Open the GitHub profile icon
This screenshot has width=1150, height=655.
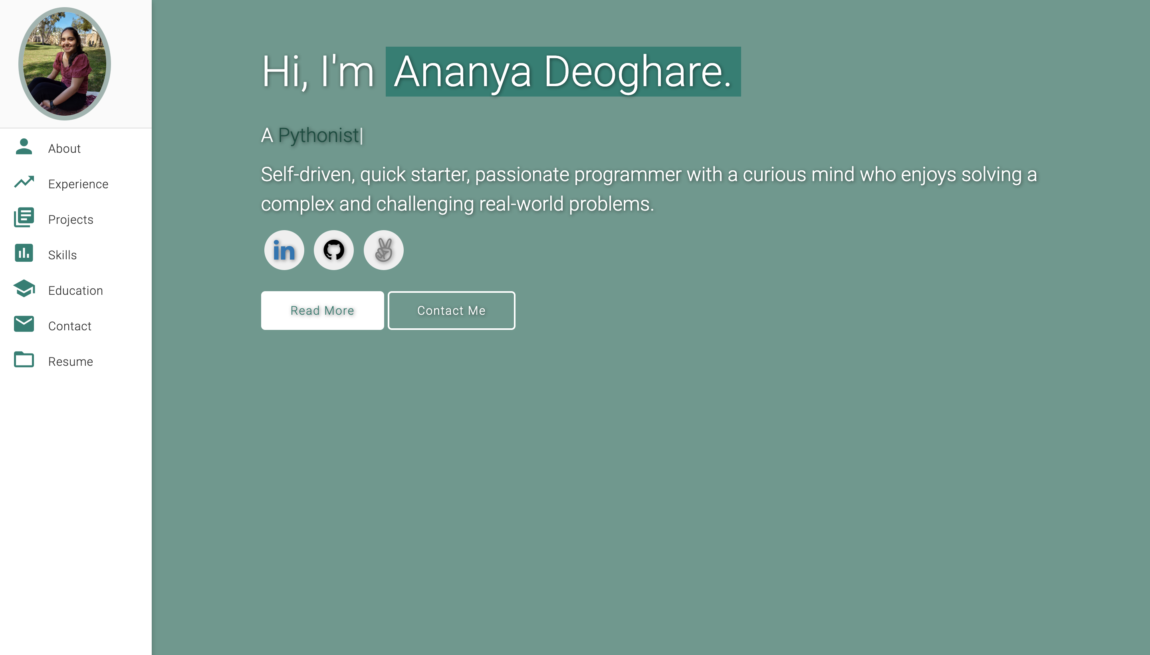pyautogui.click(x=334, y=250)
